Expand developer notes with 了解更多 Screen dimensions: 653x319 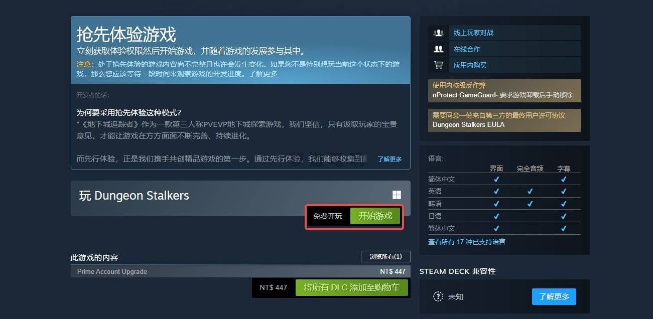[389, 159]
